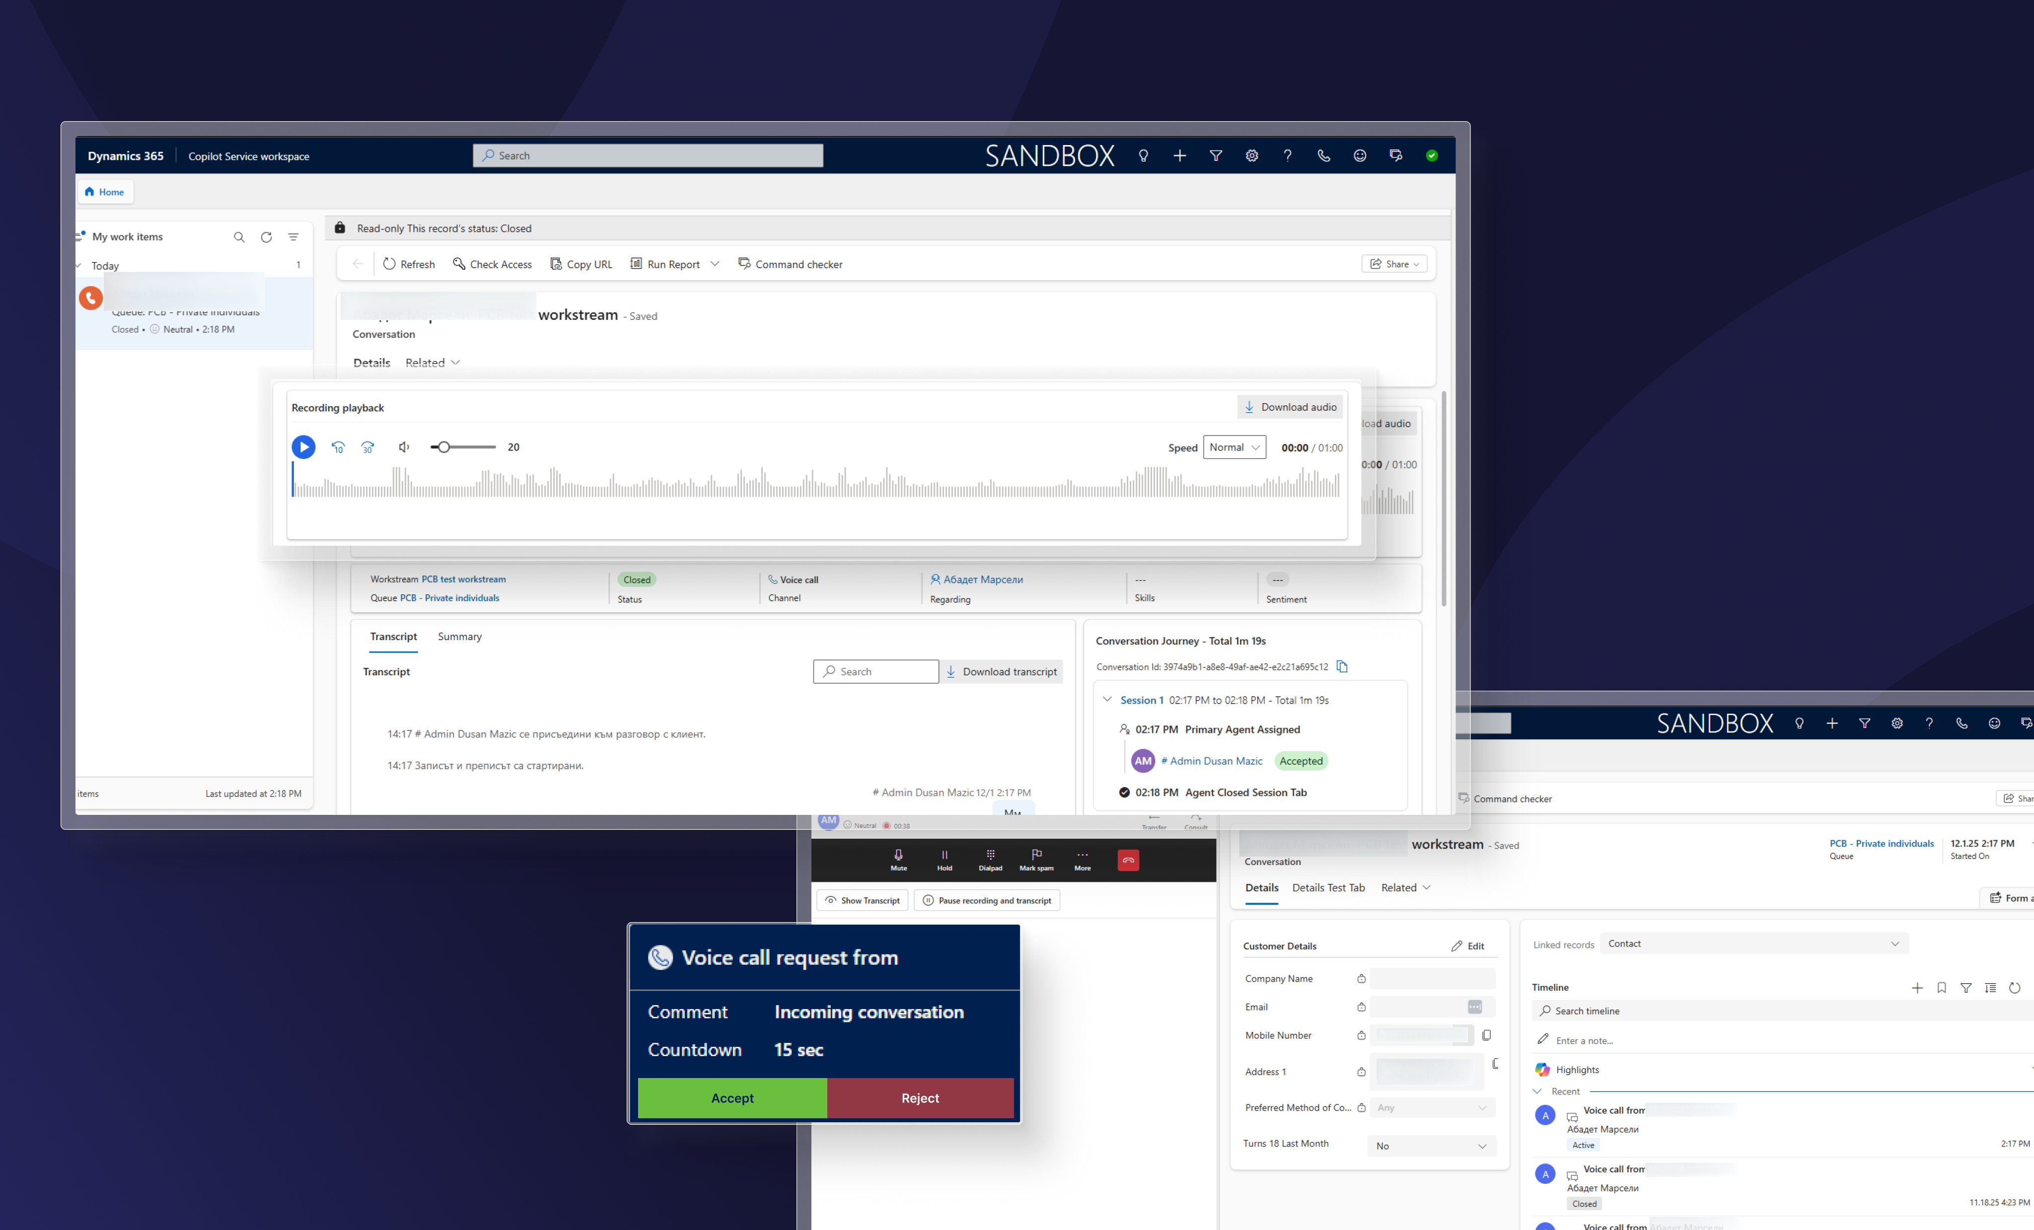This screenshot has width=2034, height=1230.
Task: Mark the call as spam
Action: coord(1036,860)
